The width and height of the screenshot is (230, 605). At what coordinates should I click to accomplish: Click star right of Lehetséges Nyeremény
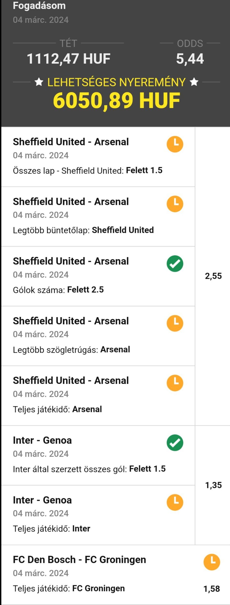pos(194,82)
